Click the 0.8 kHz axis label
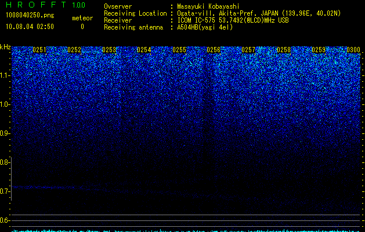This screenshot has width=365, height=232. pyautogui.click(x=5, y=162)
